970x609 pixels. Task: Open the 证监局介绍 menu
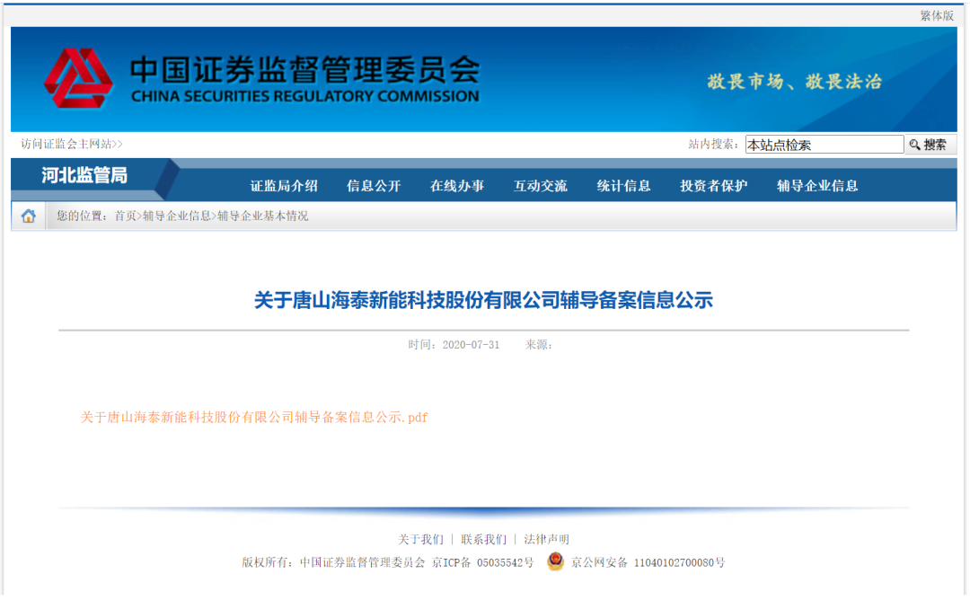tap(284, 186)
